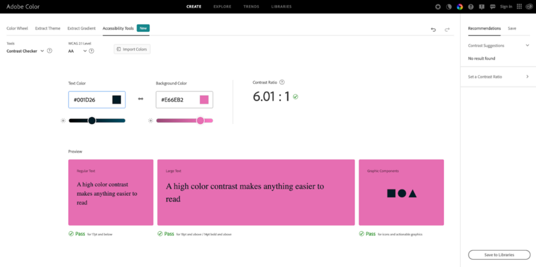This screenshot has width=536, height=267.
Task: Click the "Preview" section label
Action: pos(75,151)
